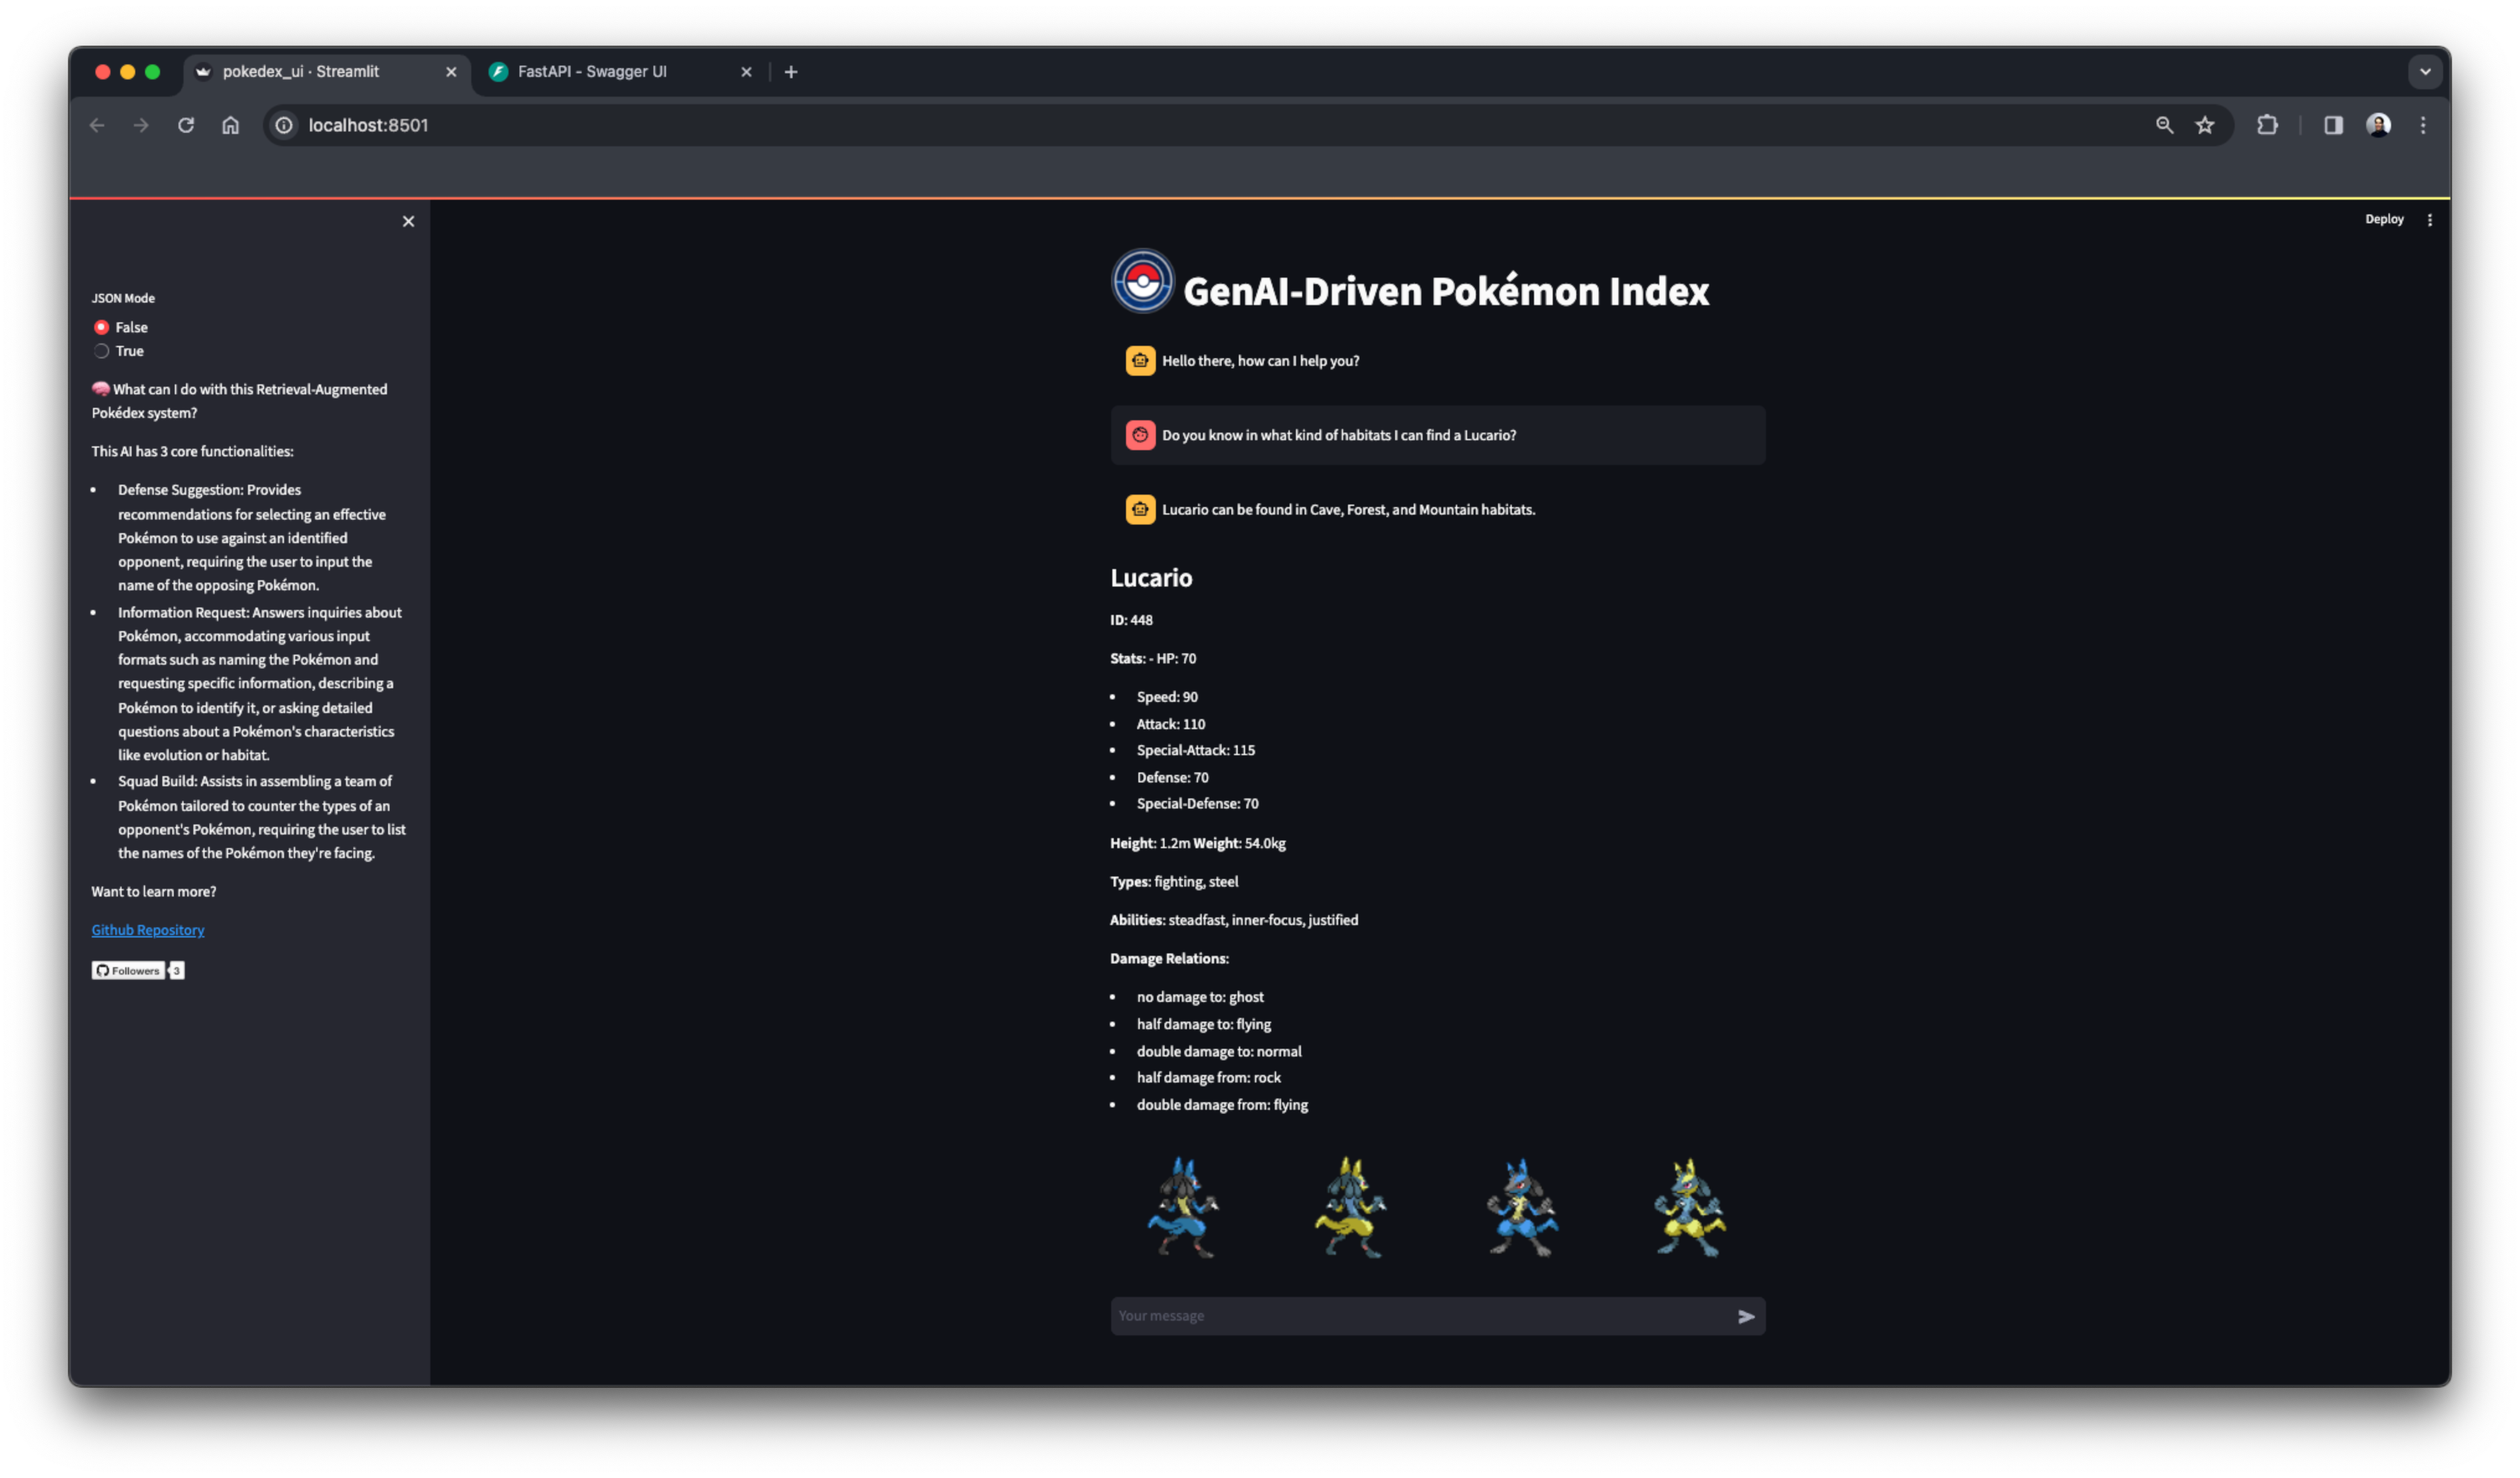
Task: Click the GenAI-Driven Pokémon Index title
Action: pyautogui.click(x=1446, y=291)
